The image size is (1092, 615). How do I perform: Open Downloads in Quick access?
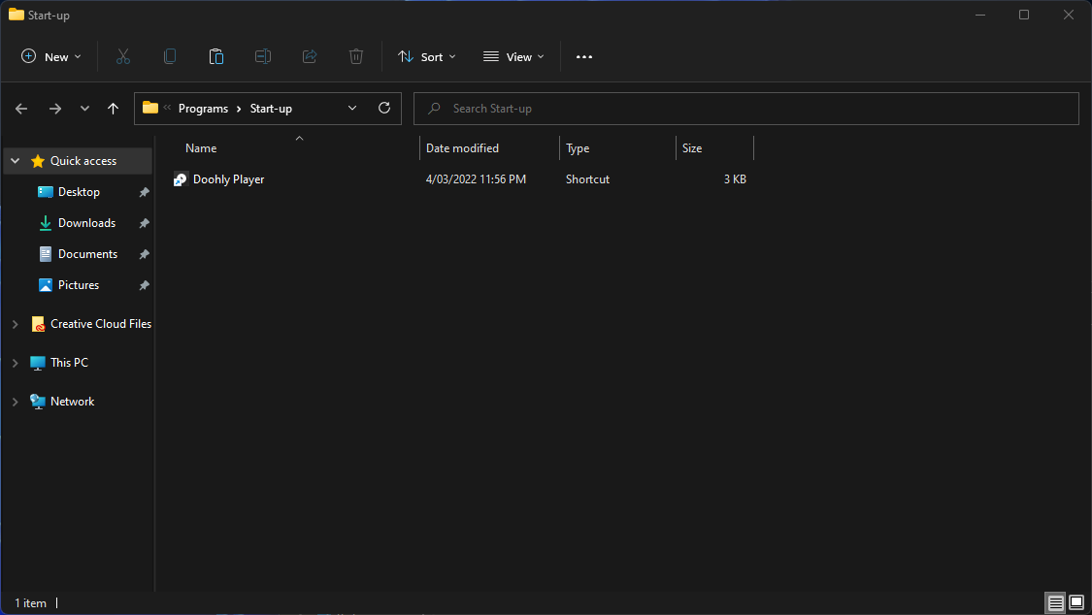pos(86,223)
